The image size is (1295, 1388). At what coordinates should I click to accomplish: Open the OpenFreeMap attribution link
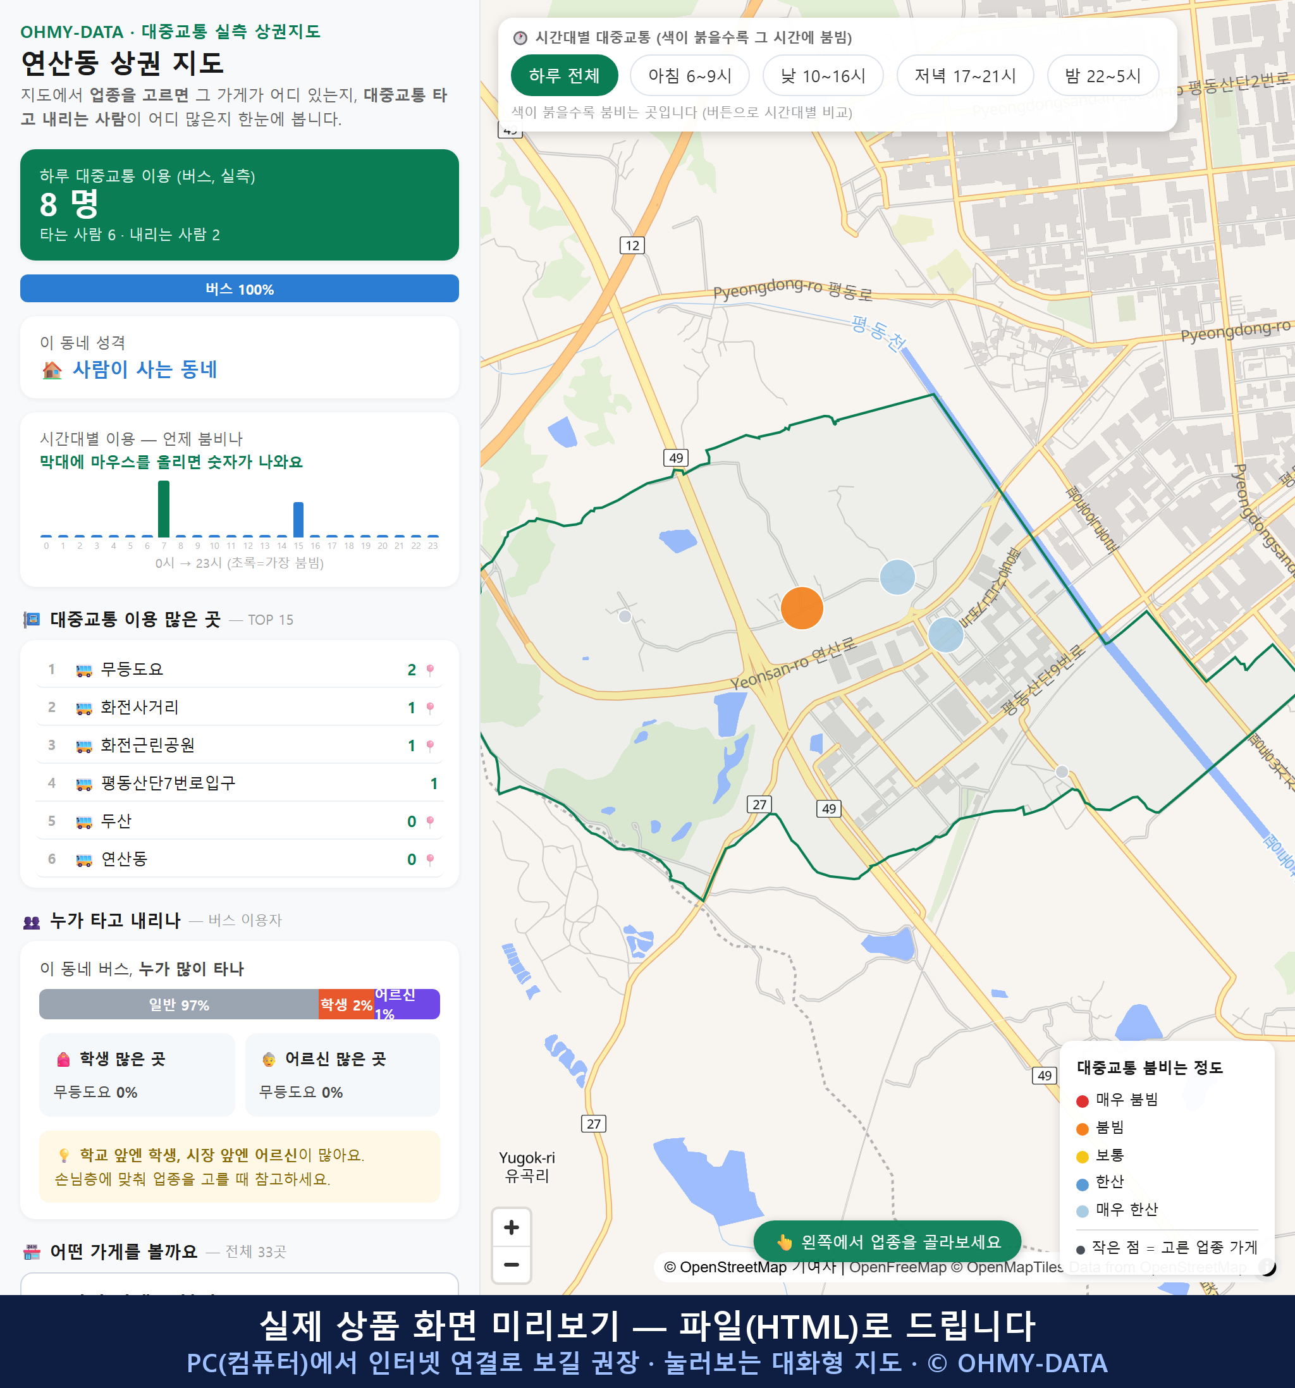(898, 1267)
